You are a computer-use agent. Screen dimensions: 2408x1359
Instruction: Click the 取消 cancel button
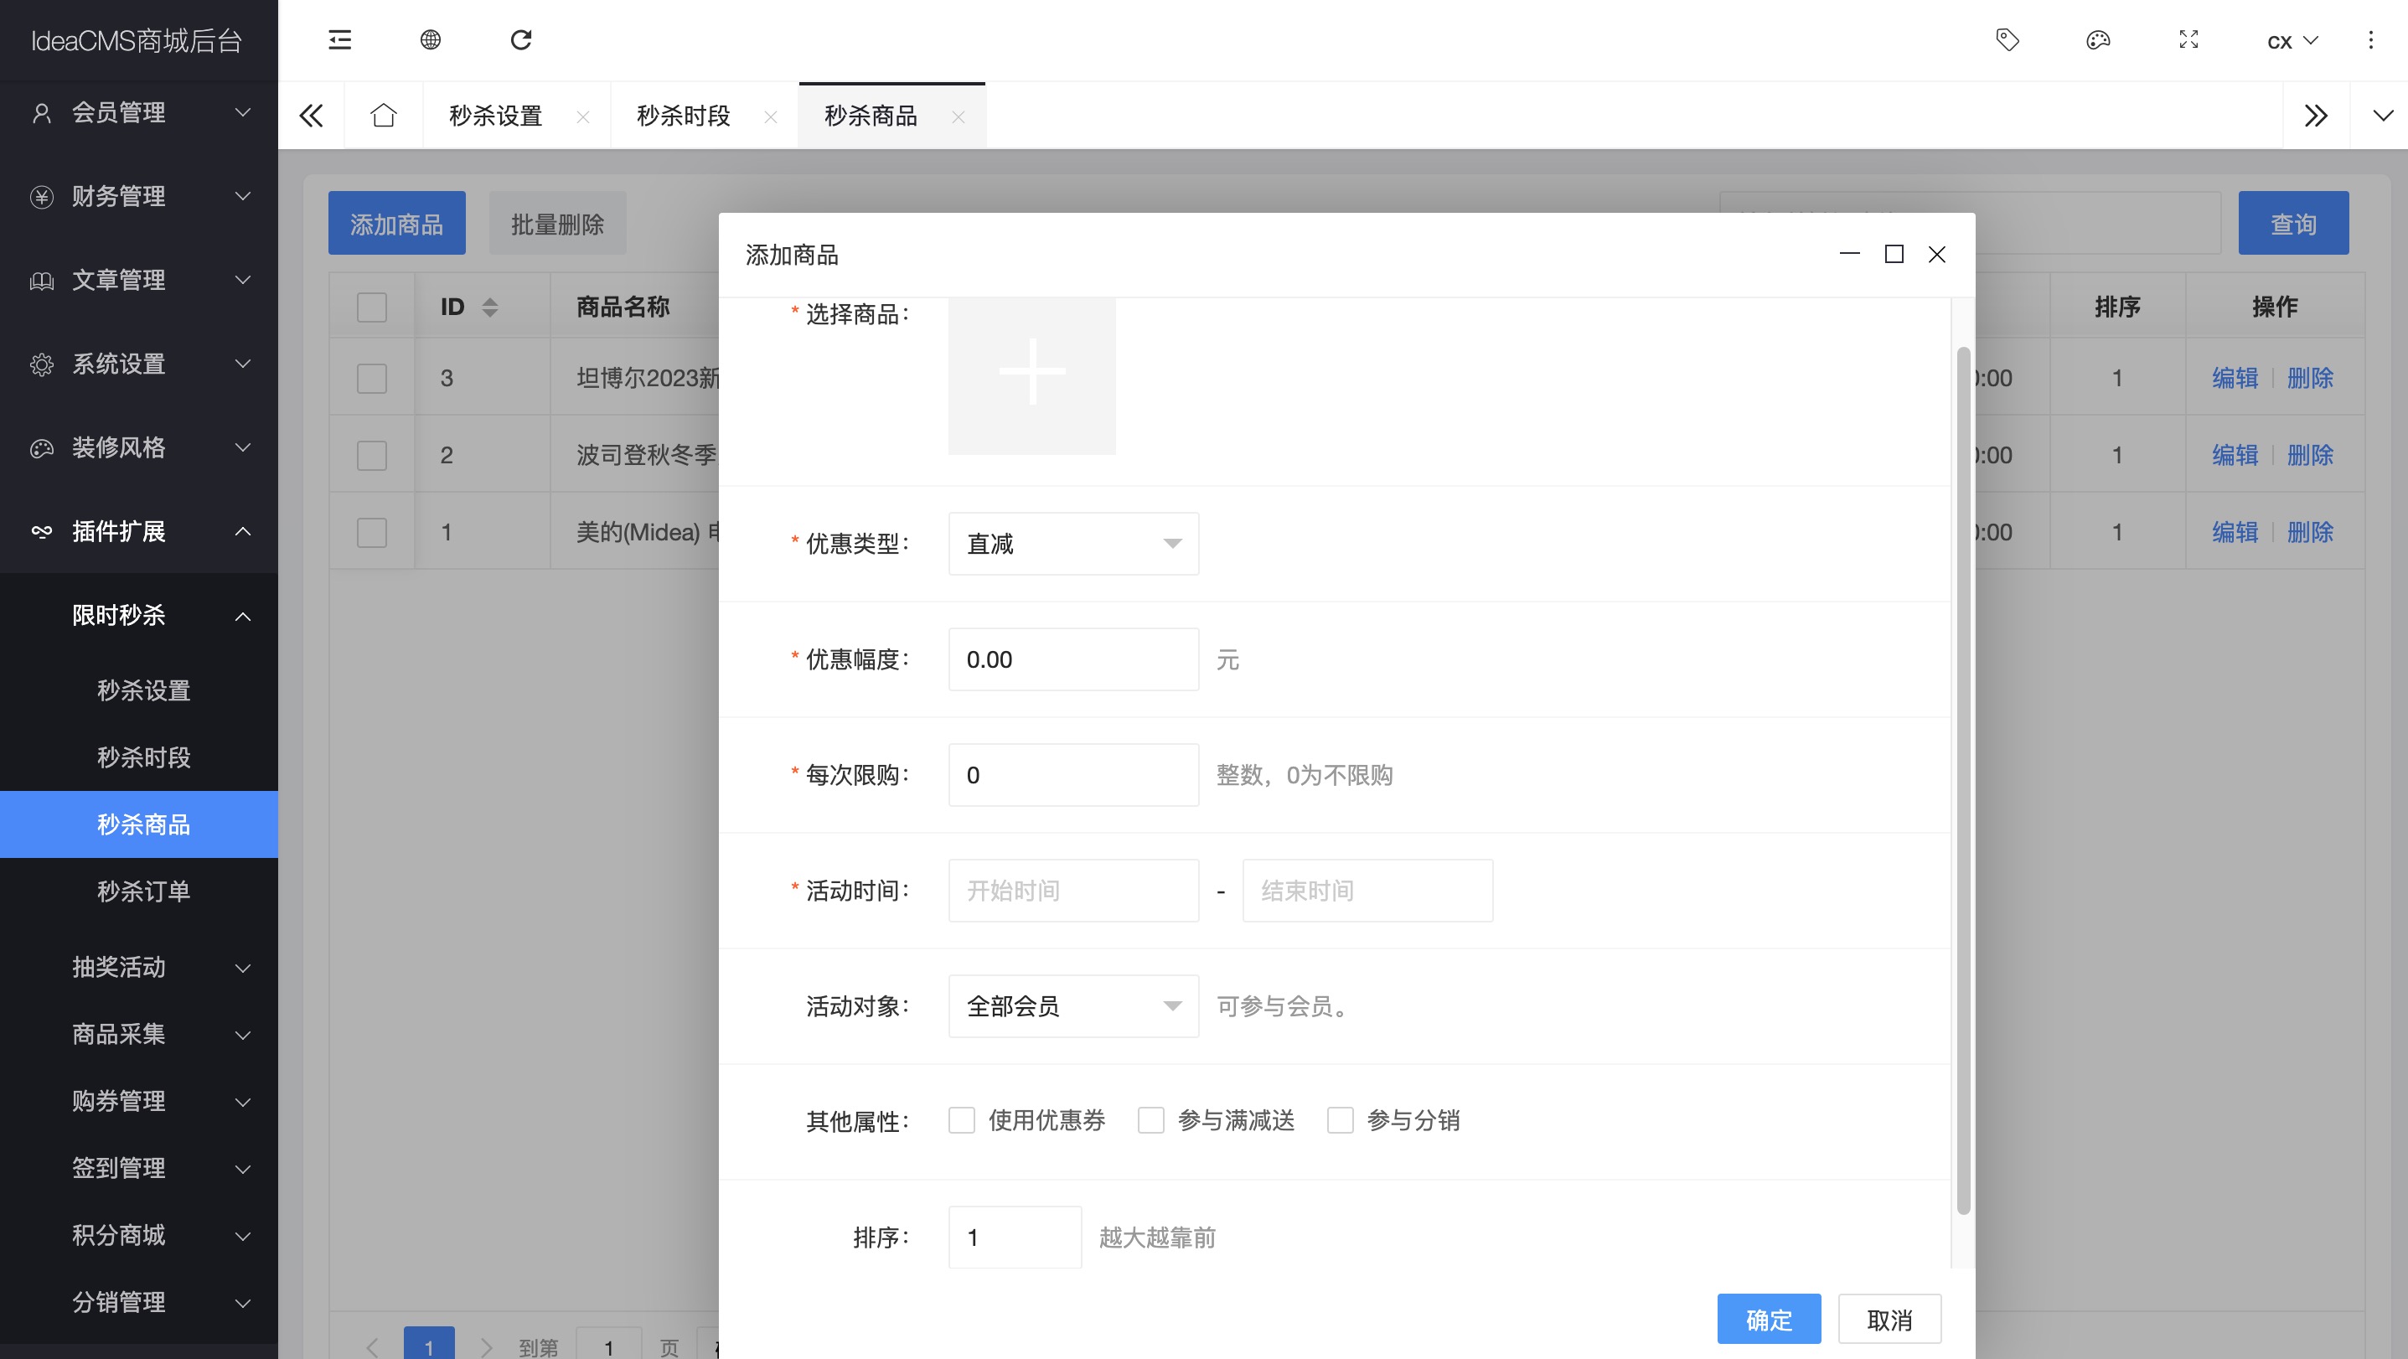1889,1319
